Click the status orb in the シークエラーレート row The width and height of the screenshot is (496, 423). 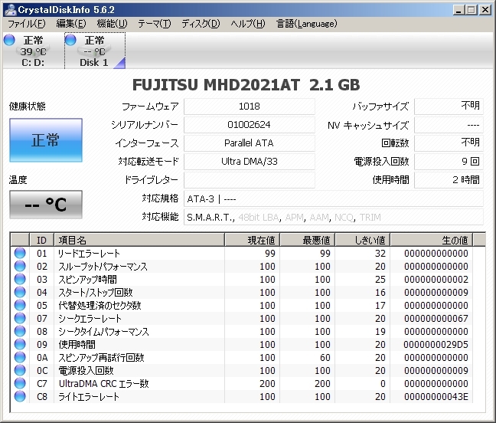coord(20,319)
